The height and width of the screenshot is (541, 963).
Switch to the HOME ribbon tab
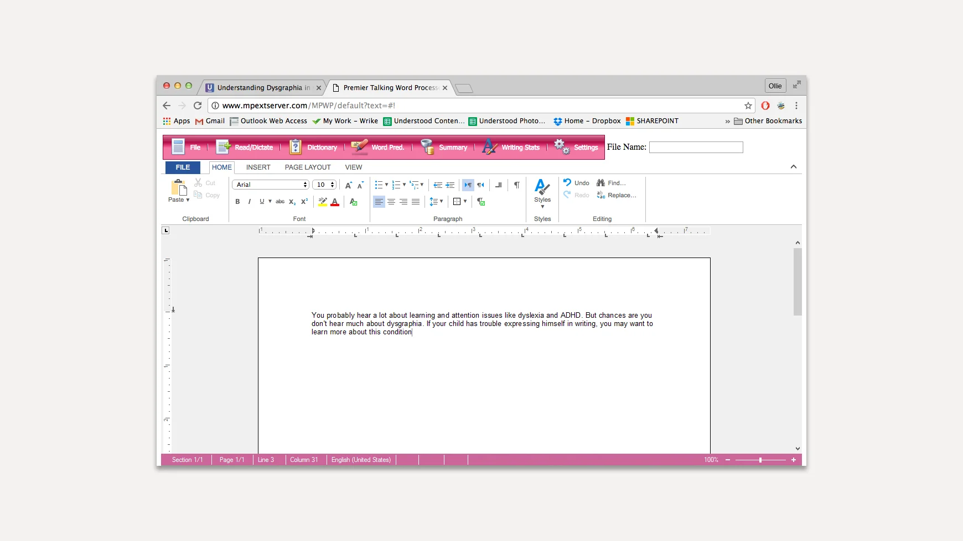(222, 167)
